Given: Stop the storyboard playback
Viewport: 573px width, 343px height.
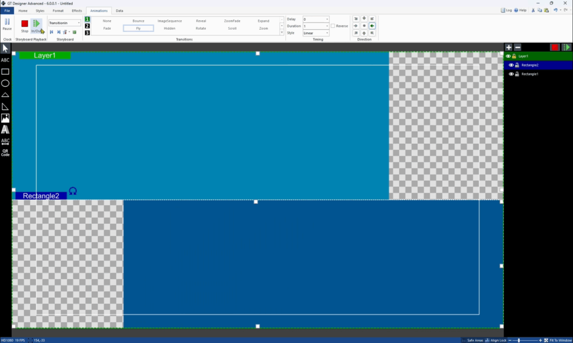Looking at the screenshot, I should point(25,25).
